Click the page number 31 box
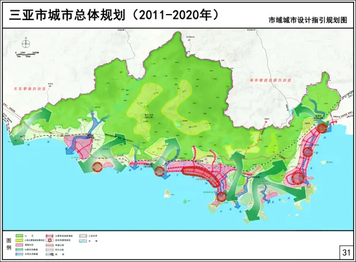 point(346,252)
